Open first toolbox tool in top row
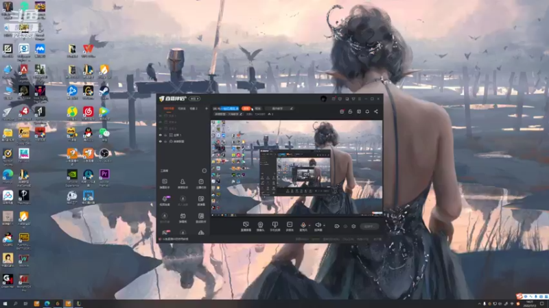This screenshot has width=549, height=308. click(165, 183)
